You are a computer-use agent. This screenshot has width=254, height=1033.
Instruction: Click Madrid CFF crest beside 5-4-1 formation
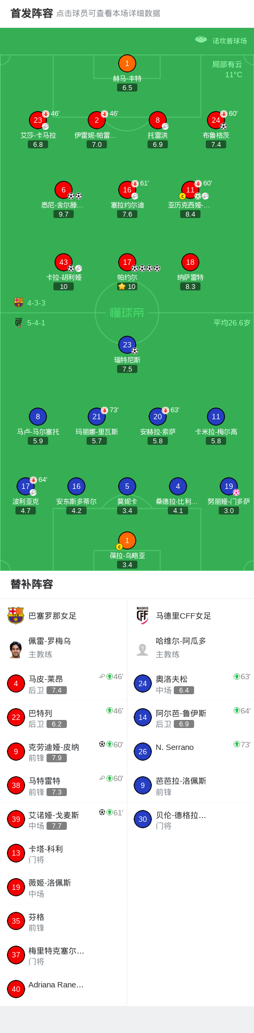tap(19, 322)
